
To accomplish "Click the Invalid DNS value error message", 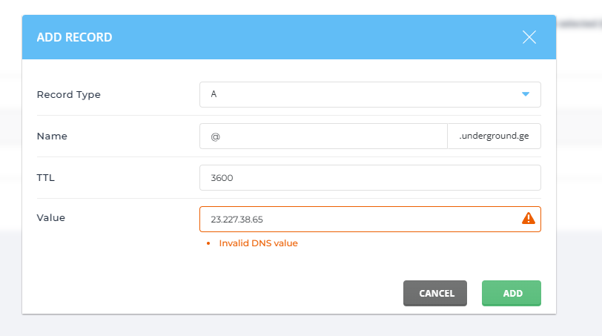I will pos(258,243).
